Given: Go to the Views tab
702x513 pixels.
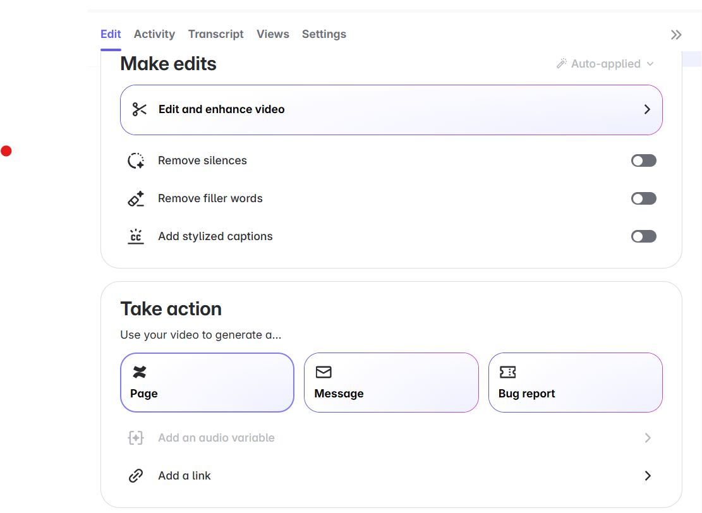Looking at the screenshot, I should 273,34.
